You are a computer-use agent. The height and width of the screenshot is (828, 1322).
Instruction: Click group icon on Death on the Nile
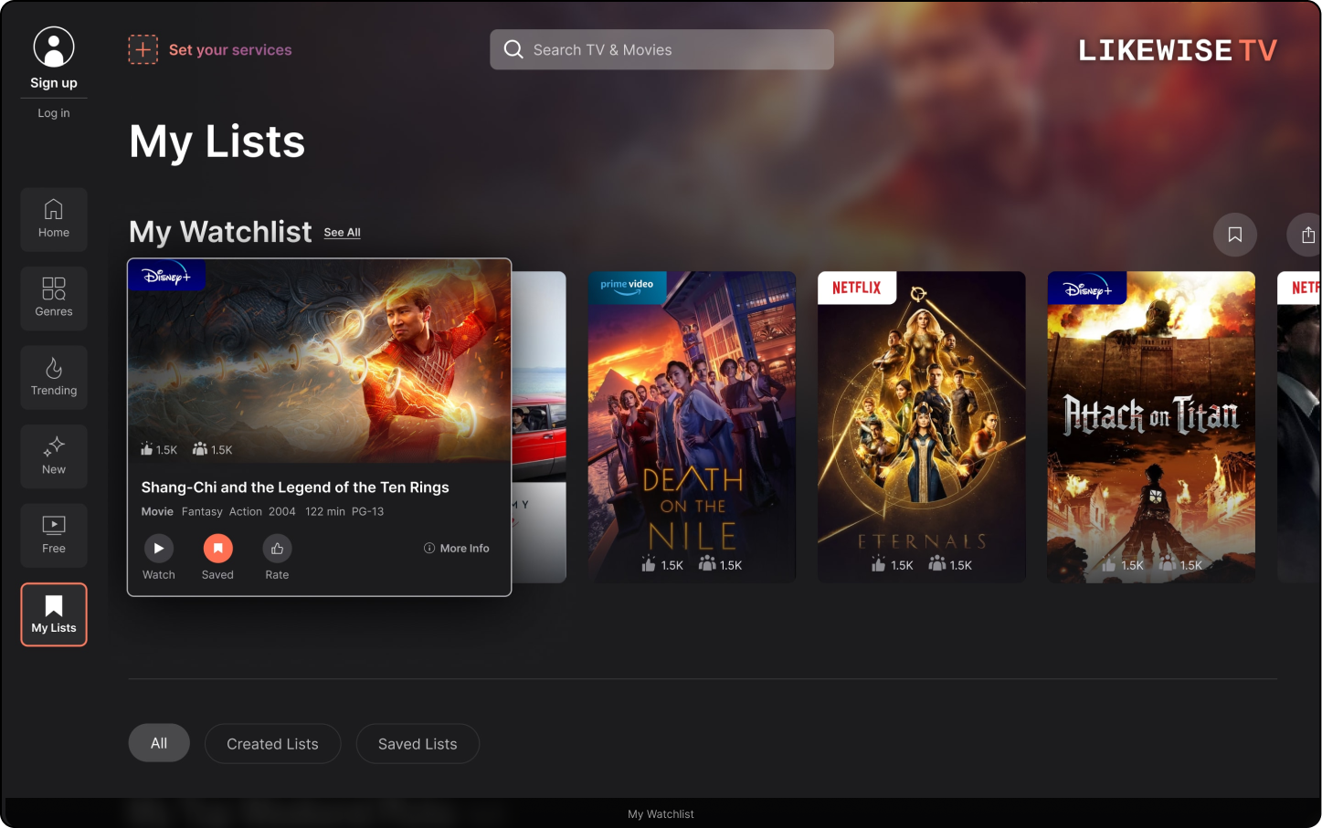coord(707,564)
